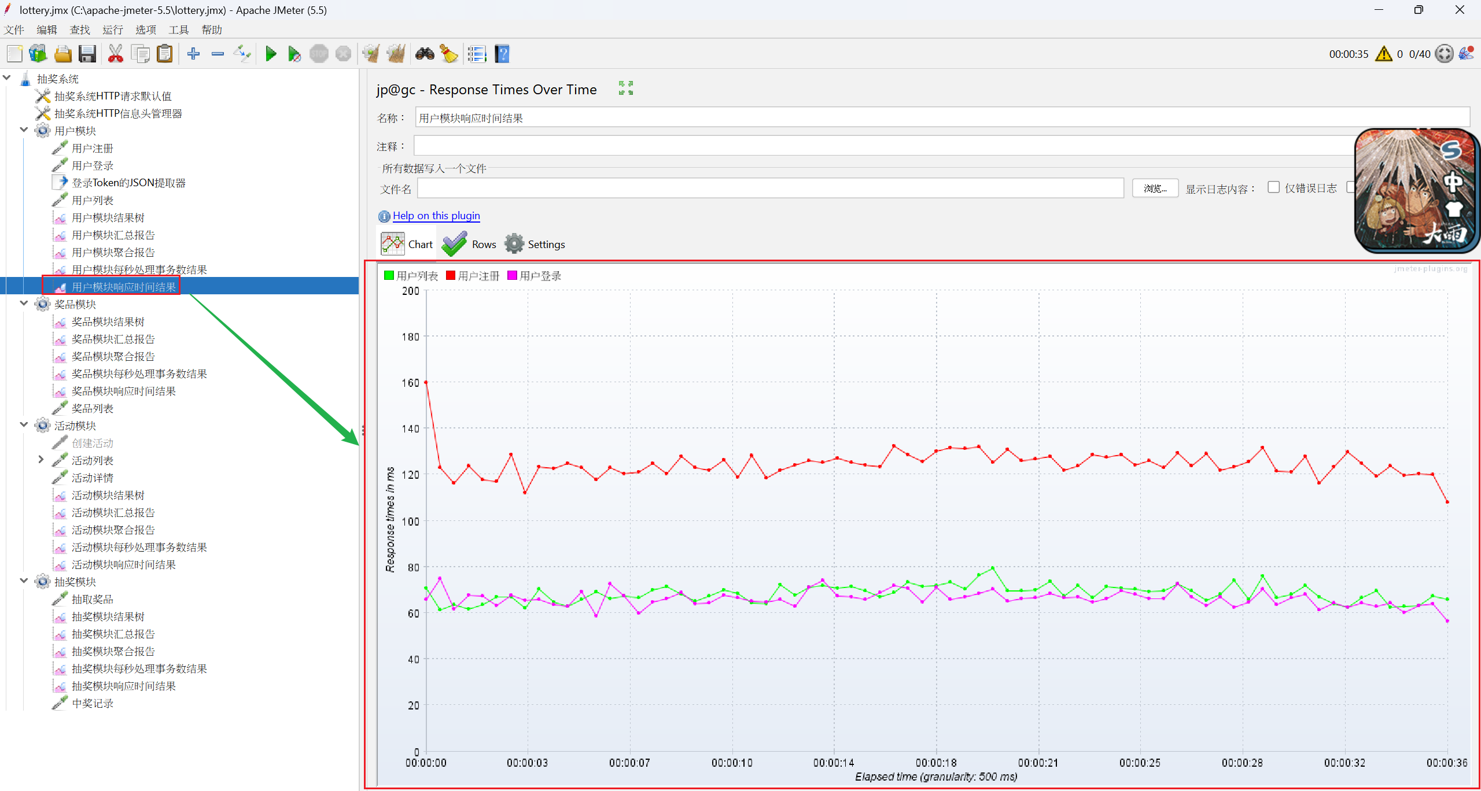The image size is (1481, 791).
Task: Expand the 活动列表 tree node
Action: pos(40,460)
